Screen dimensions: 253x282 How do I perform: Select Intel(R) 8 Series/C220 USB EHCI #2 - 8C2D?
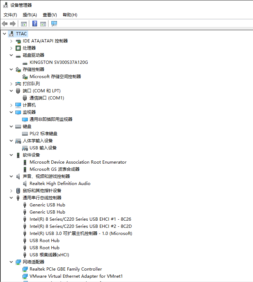coord(81,226)
